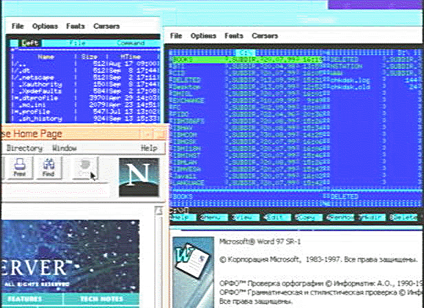Select the .sh_history file row

click(x=86, y=119)
